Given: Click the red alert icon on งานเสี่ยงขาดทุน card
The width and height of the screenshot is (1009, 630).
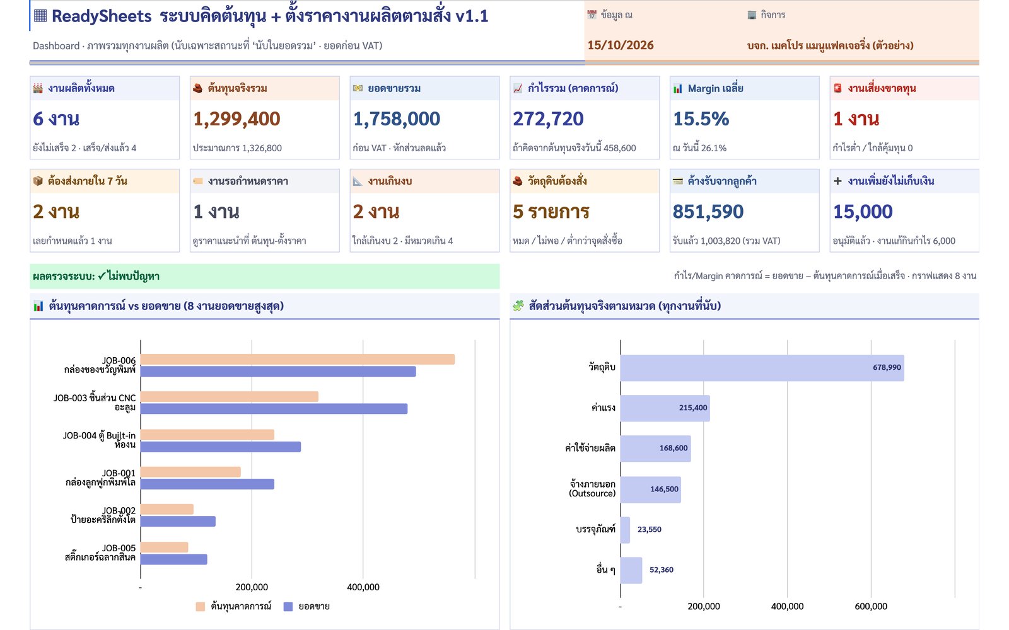Looking at the screenshot, I should tap(837, 88).
